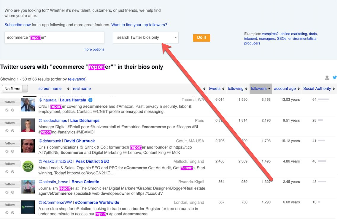Open the search Twitter bios only dropdown
338x219 pixels.
146,38
